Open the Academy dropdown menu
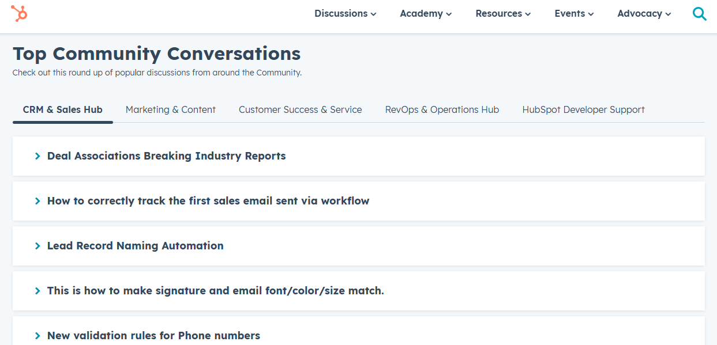This screenshot has height=345, width=717. tap(426, 13)
